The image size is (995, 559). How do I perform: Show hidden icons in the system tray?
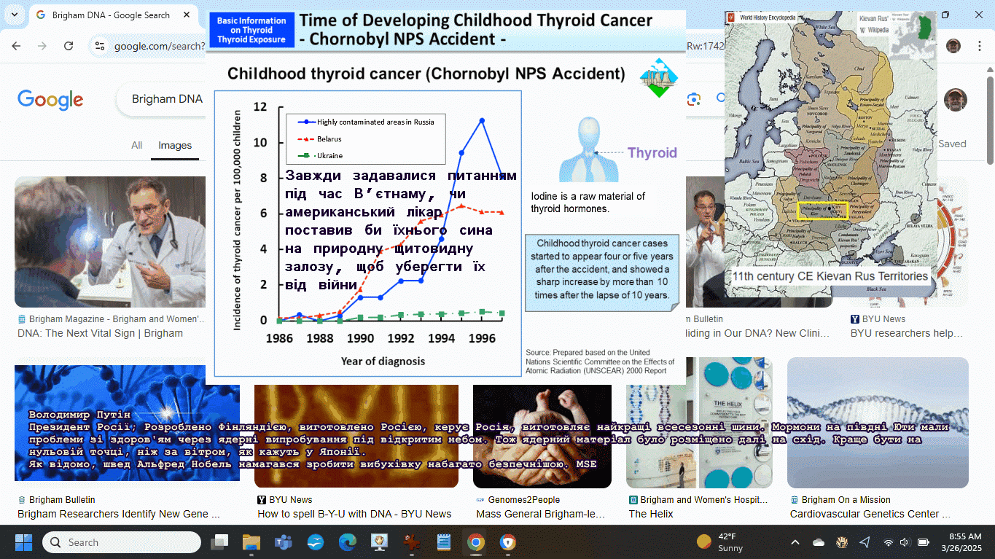click(795, 542)
